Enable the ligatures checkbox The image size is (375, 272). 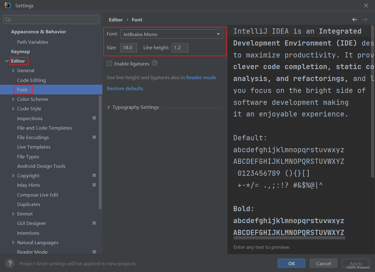click(109, 64)
